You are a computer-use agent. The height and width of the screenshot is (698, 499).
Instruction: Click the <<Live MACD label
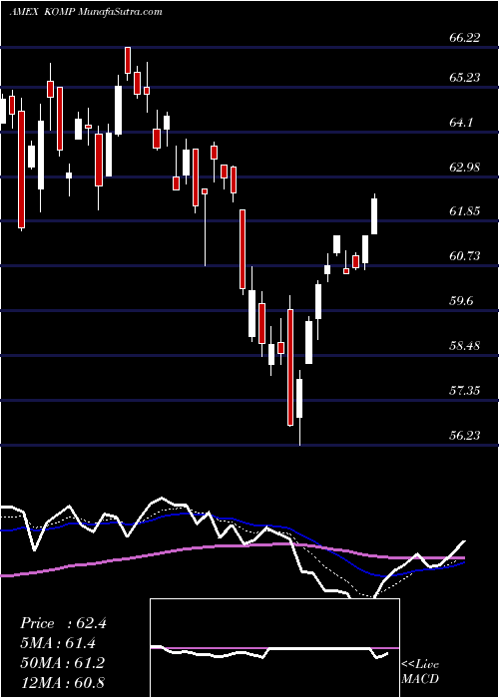(x=420, y=672)
